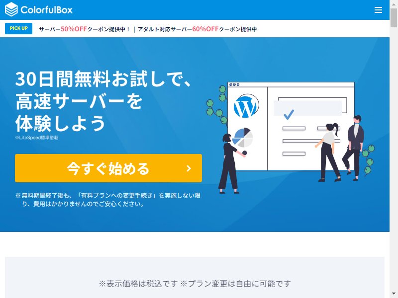
Task: Click the ColorfulBox stacked-box logo icon
Action: [11, 9]
